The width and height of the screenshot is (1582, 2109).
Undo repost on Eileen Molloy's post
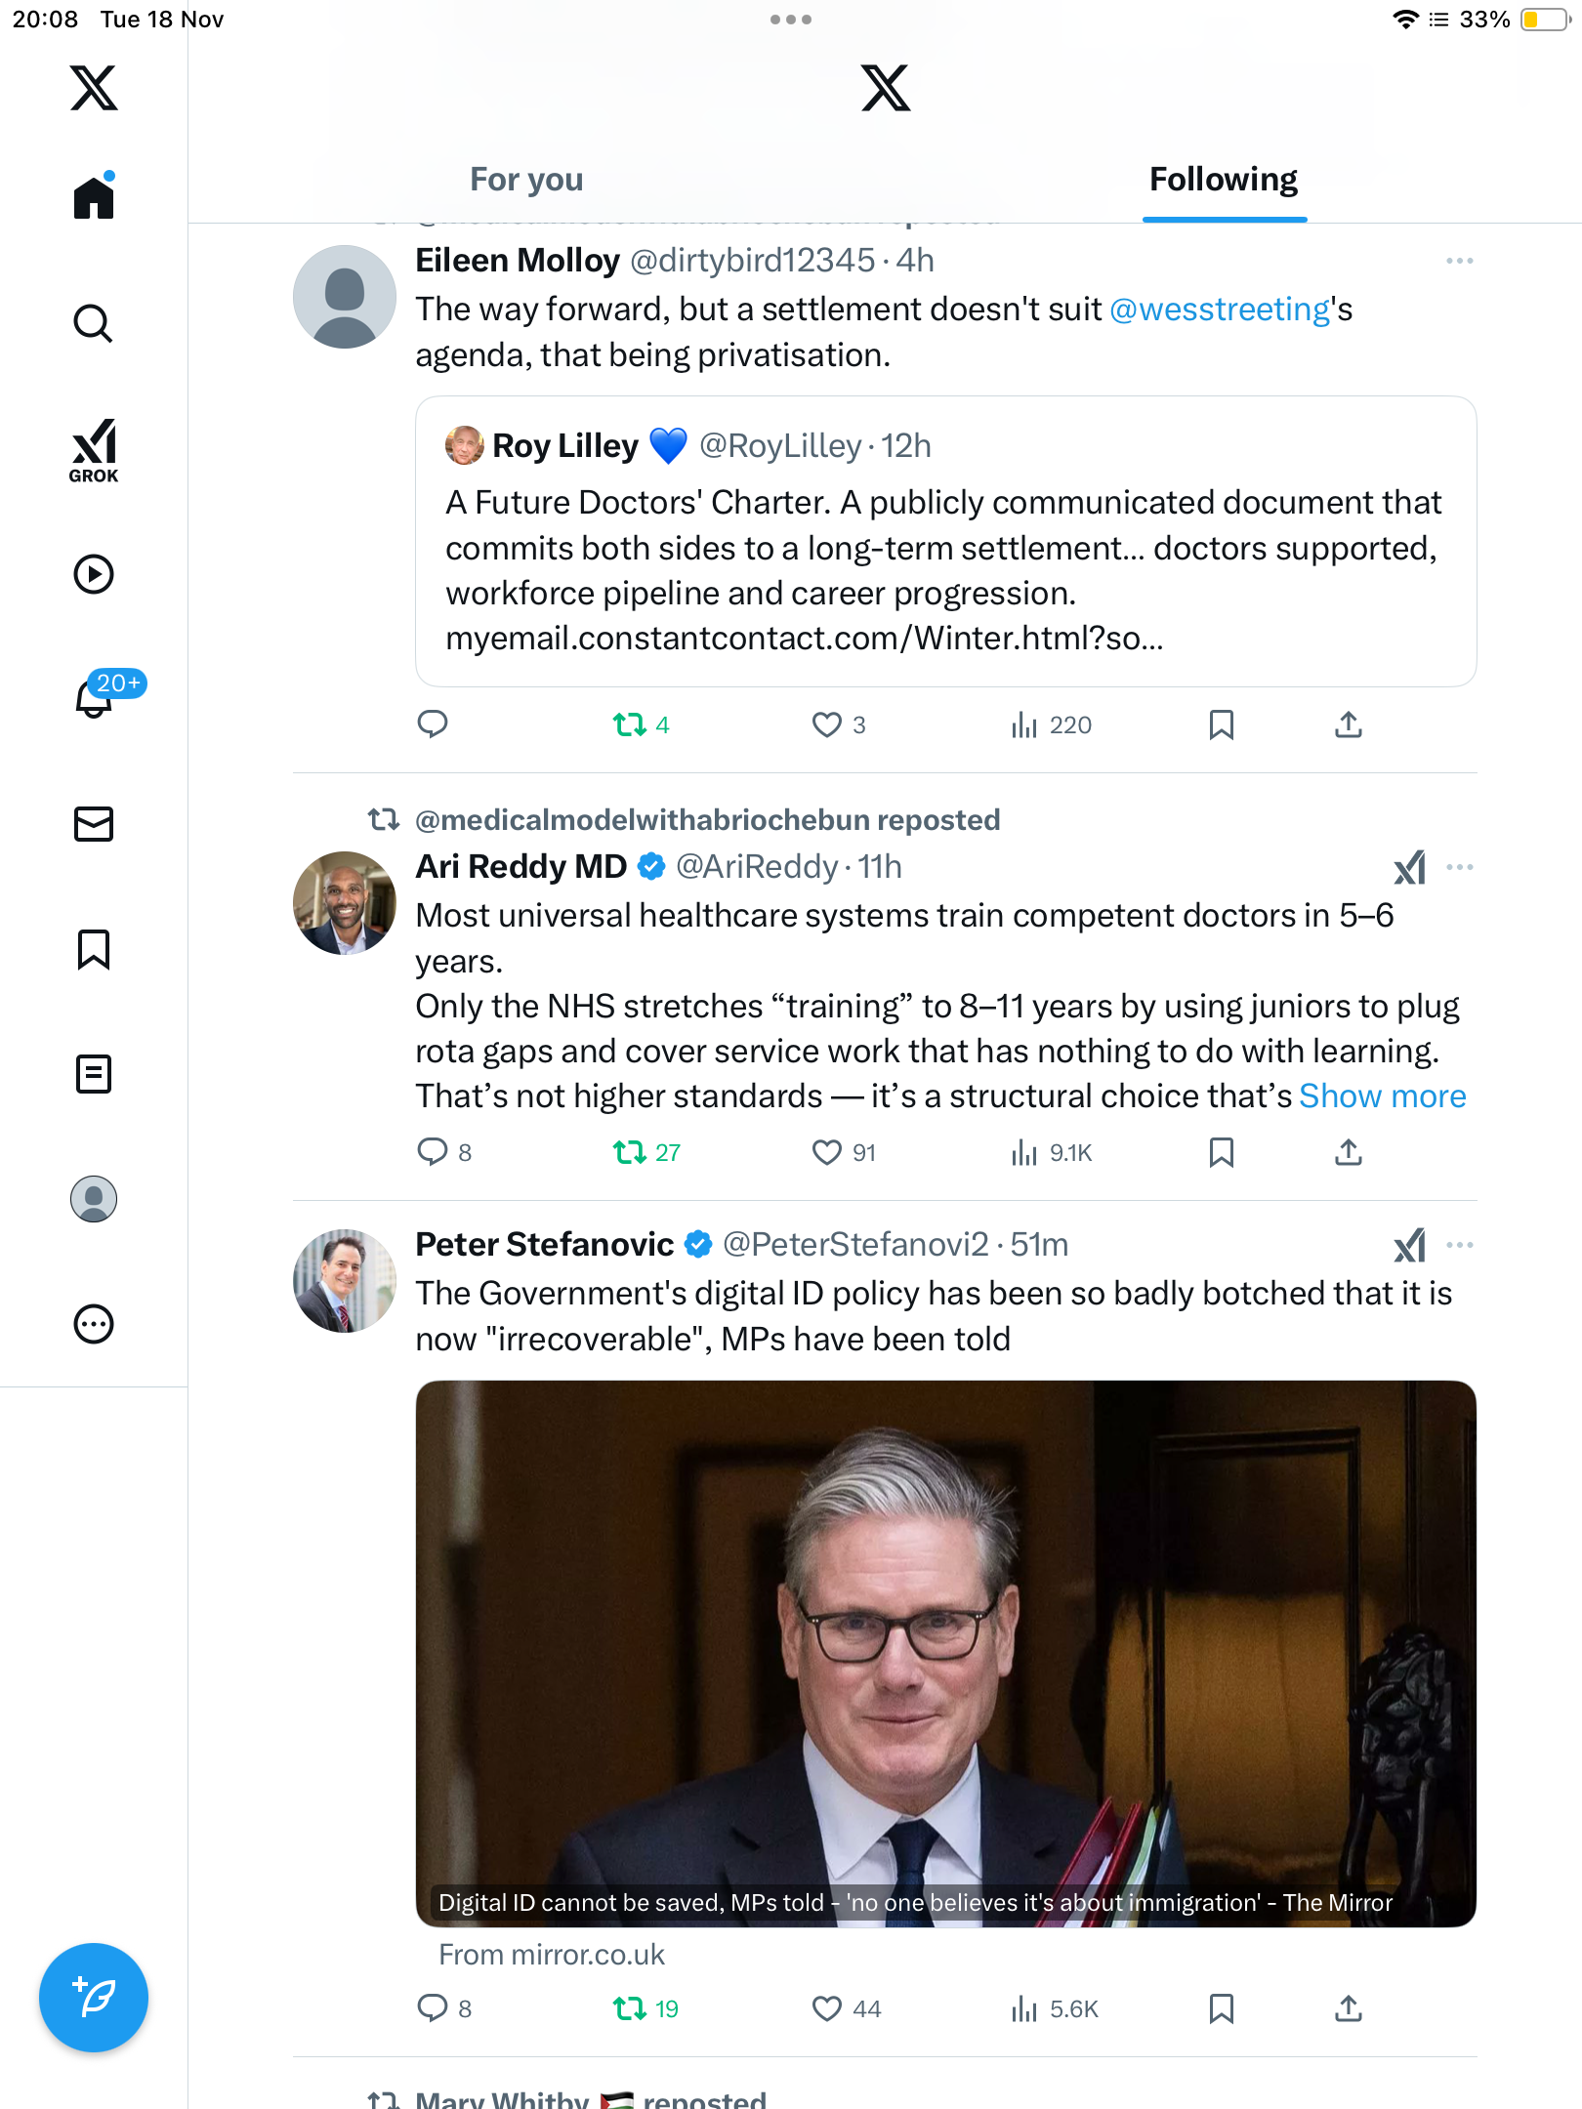click(630, 725)
